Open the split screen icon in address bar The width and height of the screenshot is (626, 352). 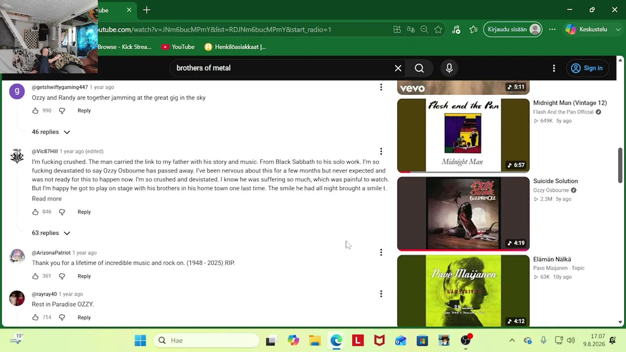click(397, 29)
